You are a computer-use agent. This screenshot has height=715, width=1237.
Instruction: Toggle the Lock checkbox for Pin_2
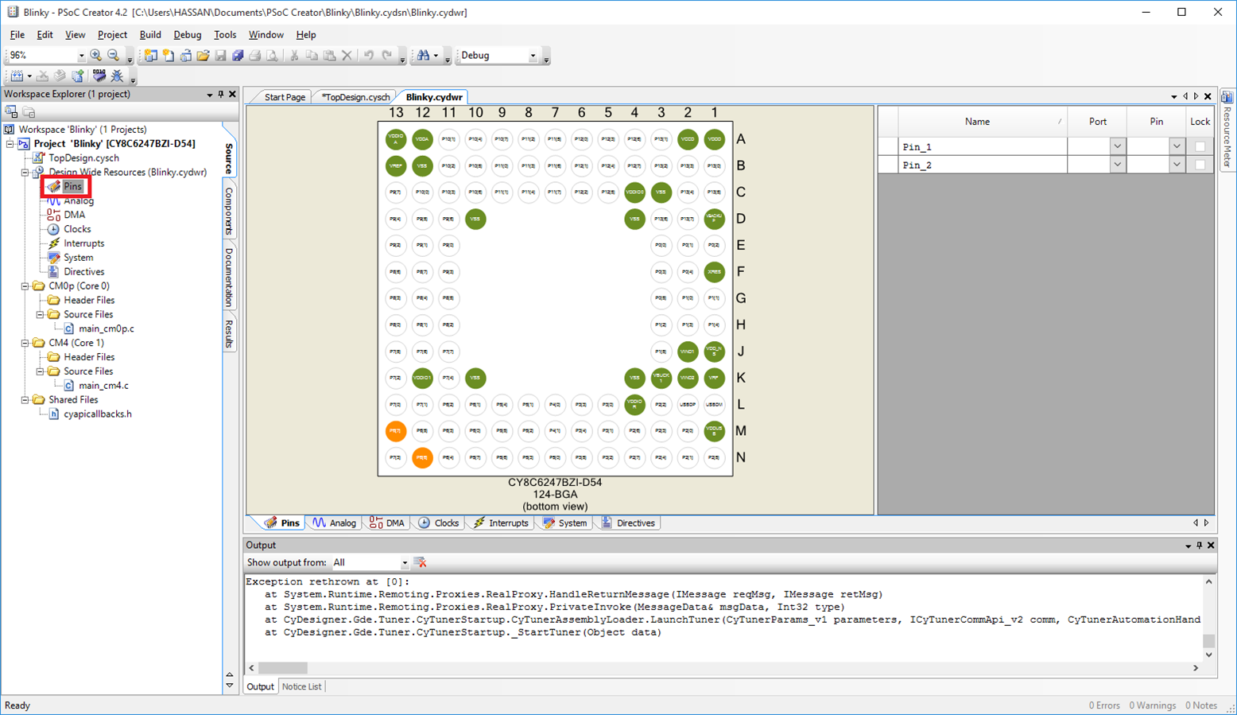coord(1200,165)
